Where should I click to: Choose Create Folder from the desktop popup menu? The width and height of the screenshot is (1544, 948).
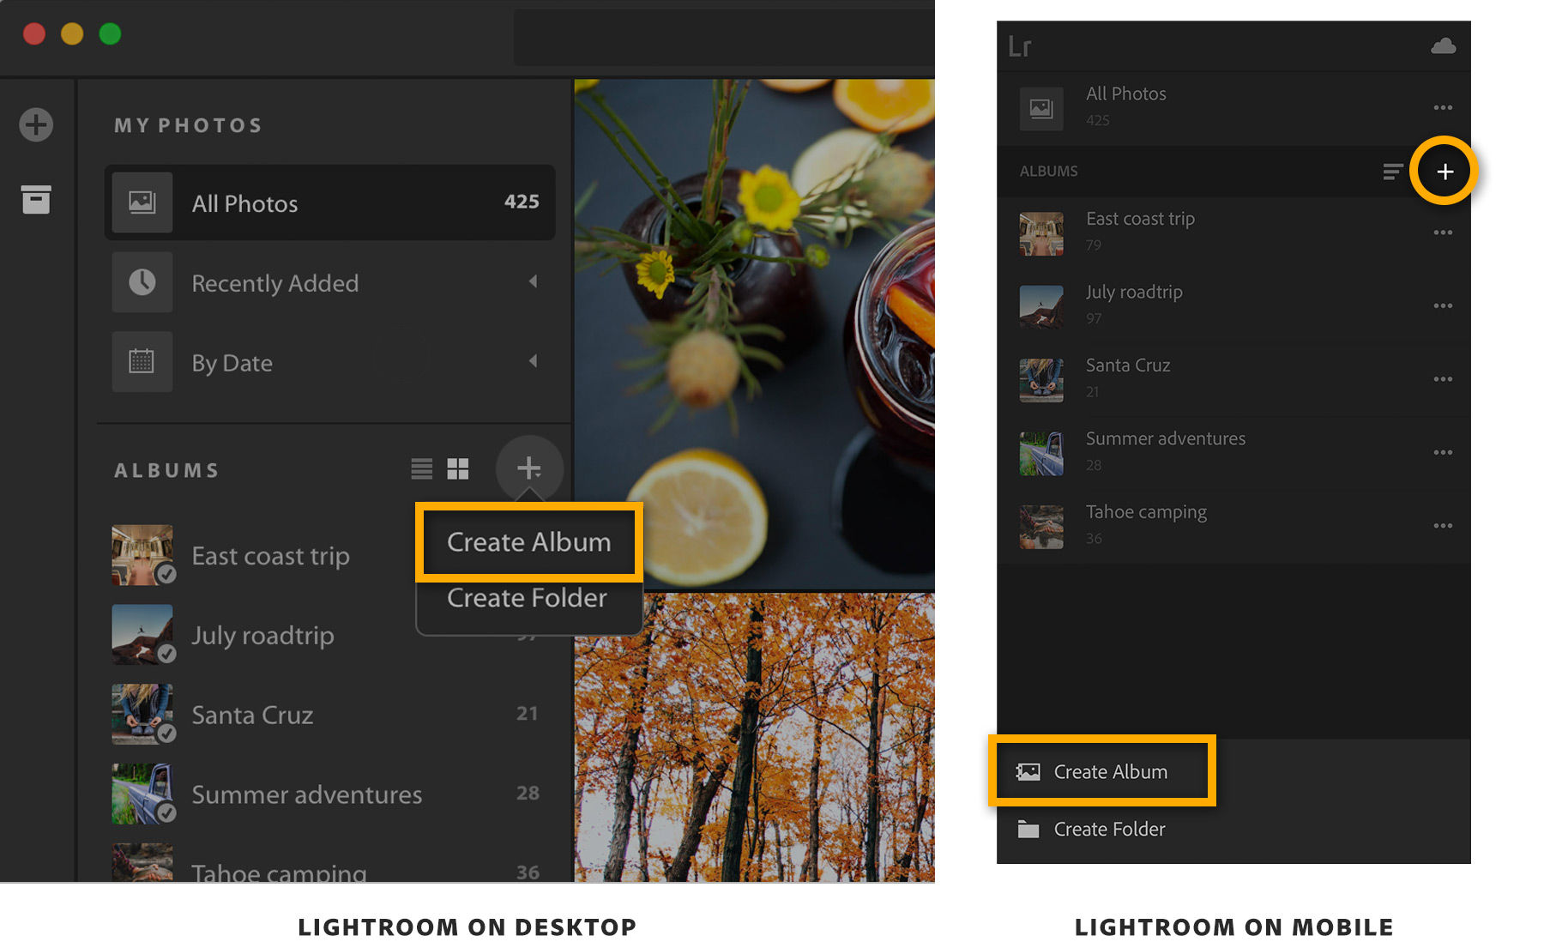coord(526,598)
